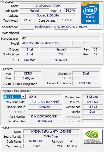Click the Specification field with i7-4770K CPU

click(61, 27)
